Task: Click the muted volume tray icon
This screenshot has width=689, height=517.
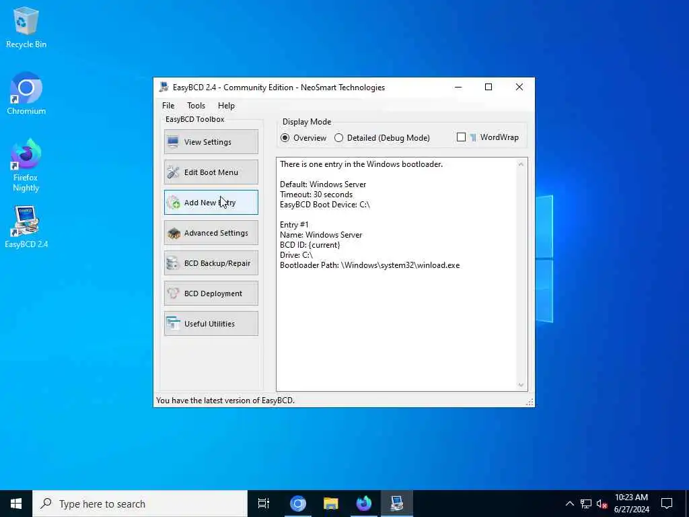Action: coord(602,504)
